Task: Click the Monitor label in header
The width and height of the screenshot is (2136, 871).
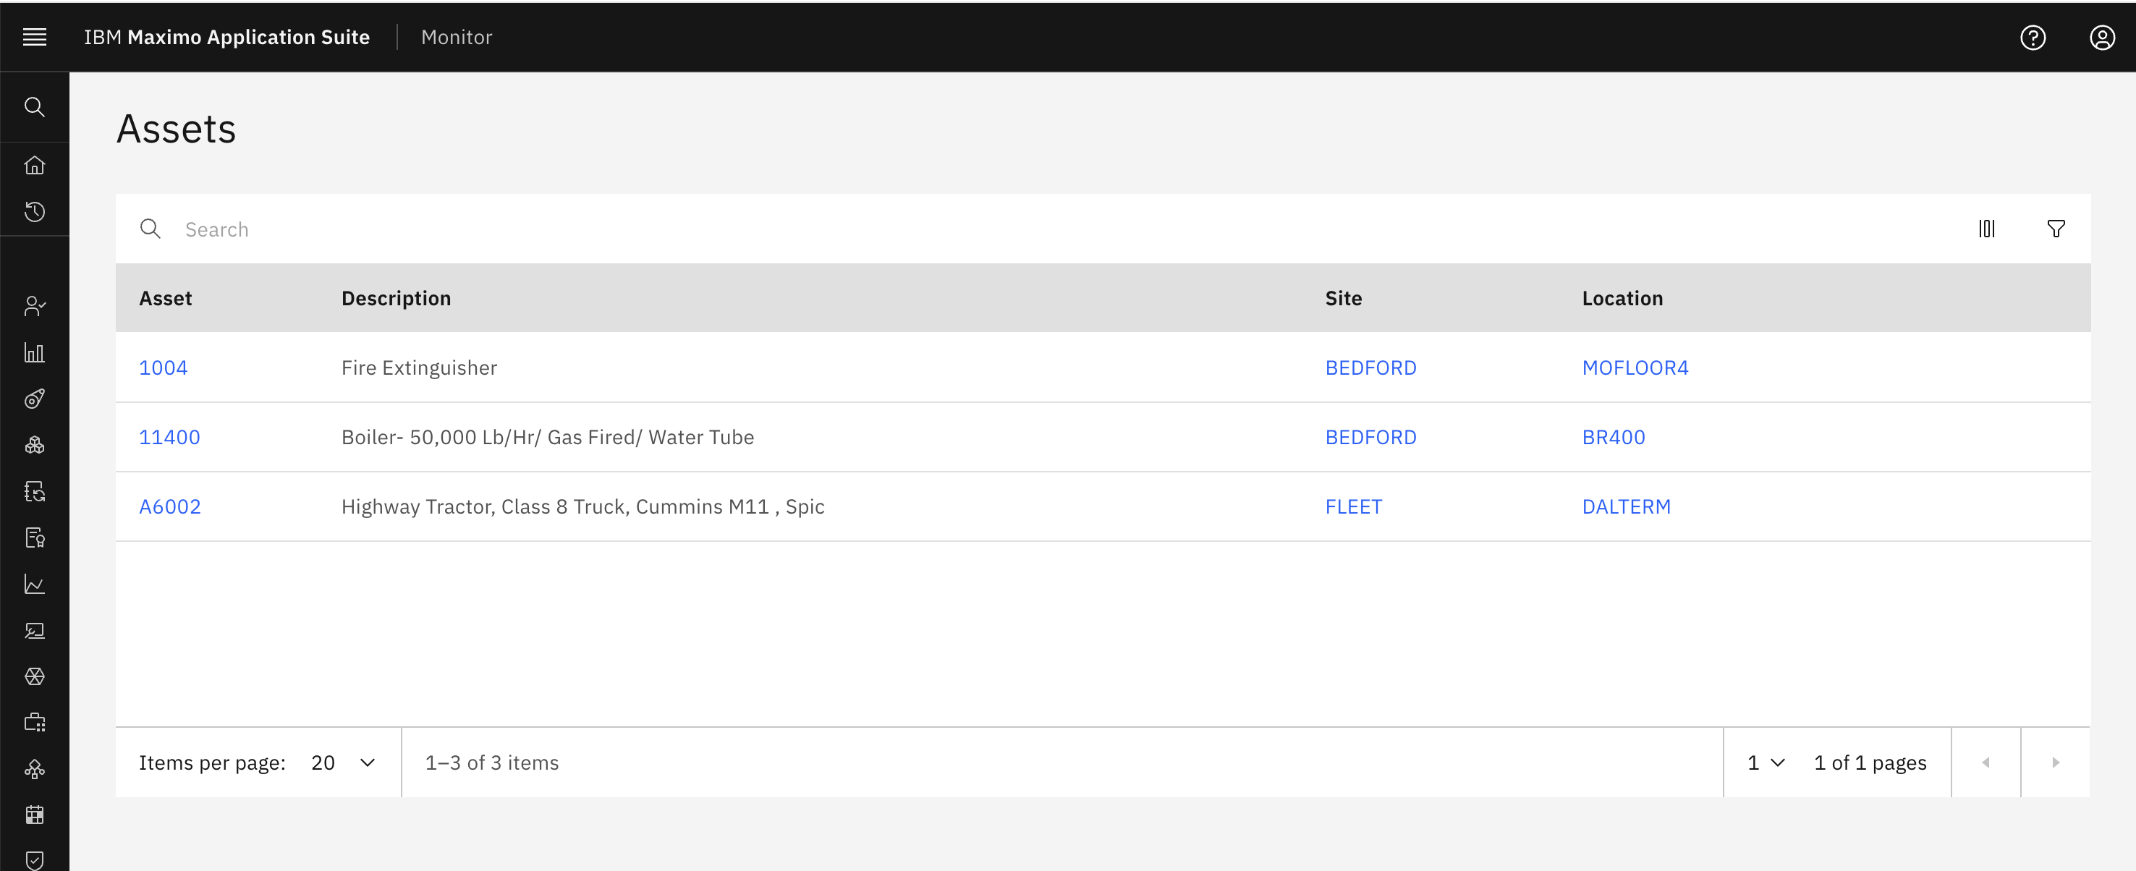Action: [456, 38]
